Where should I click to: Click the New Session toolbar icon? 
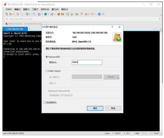click(7, 14)
